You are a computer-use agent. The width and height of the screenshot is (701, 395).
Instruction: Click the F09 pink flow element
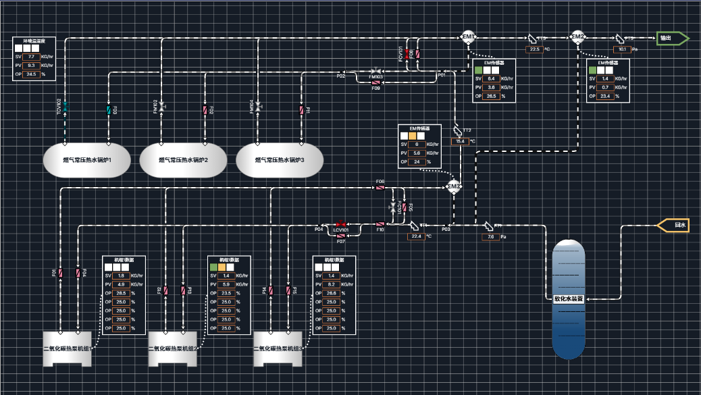[x=376, y=82]
